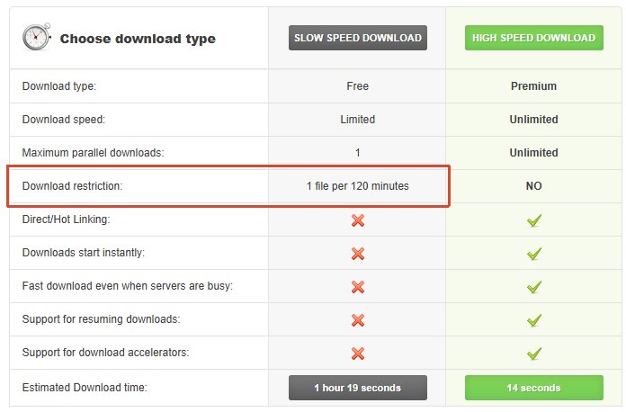Click the High Speed Download button
This screenshot has height=412, width=626.
click(533, 38)
